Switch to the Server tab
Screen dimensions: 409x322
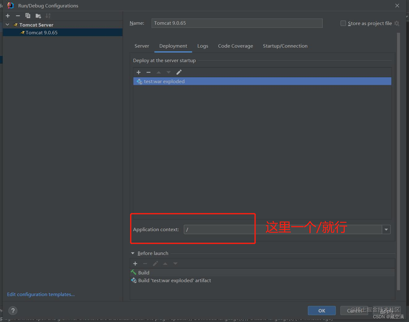142,46
